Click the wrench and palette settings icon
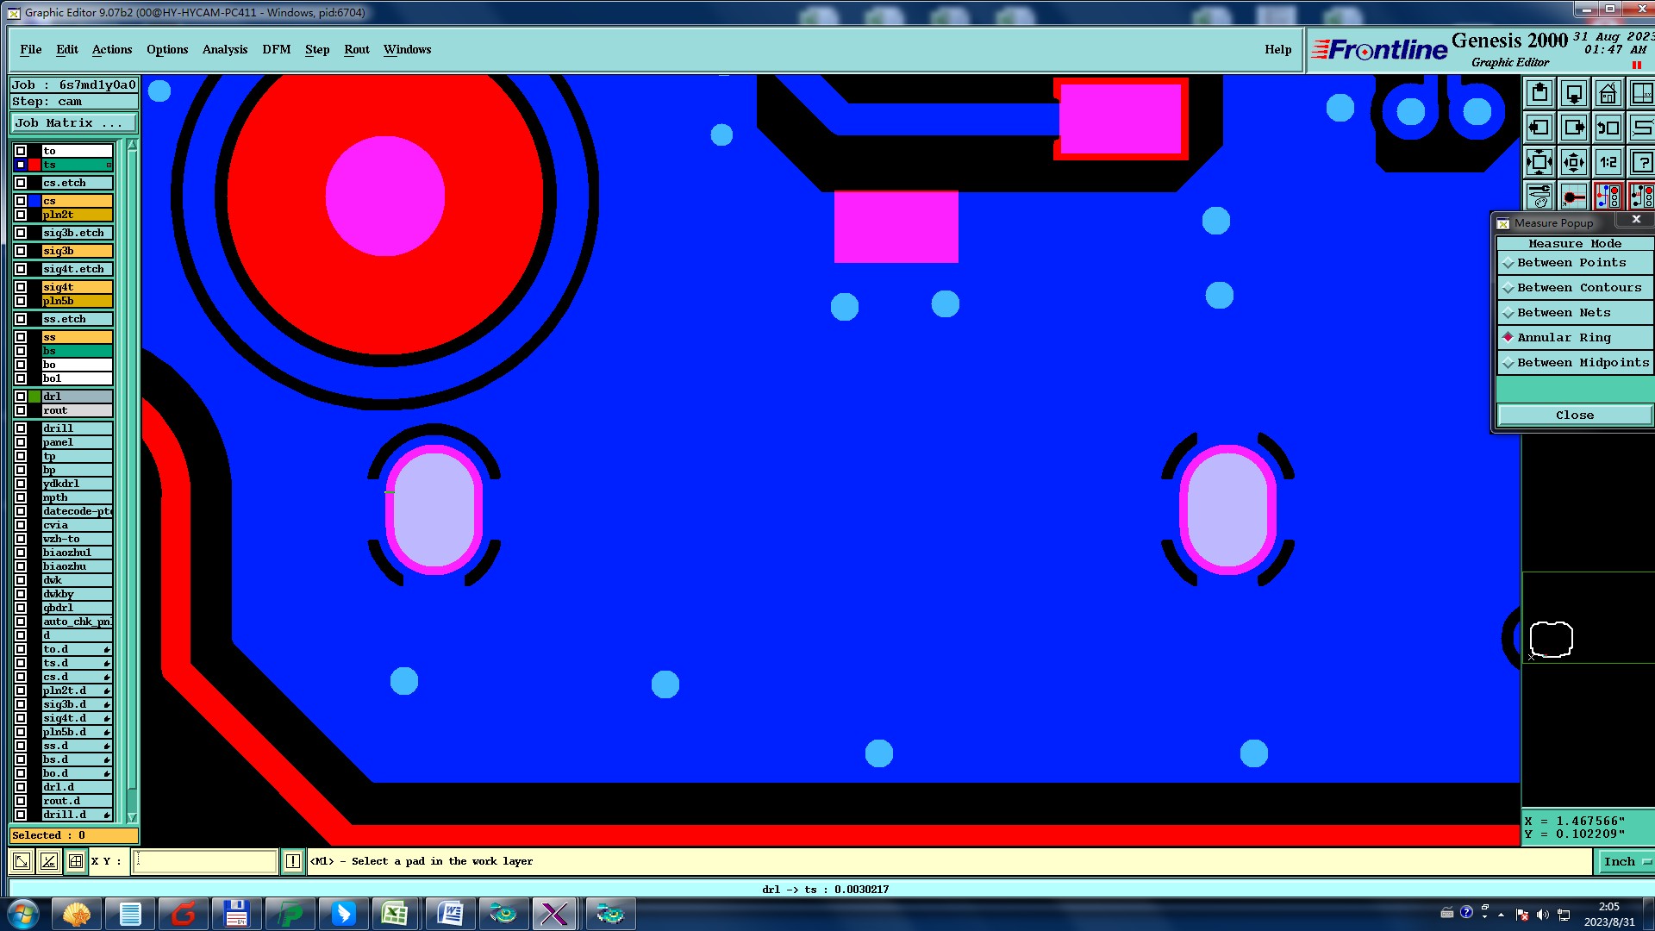Viewport: 1655px width, 931px height. [x=1539, y=197]
